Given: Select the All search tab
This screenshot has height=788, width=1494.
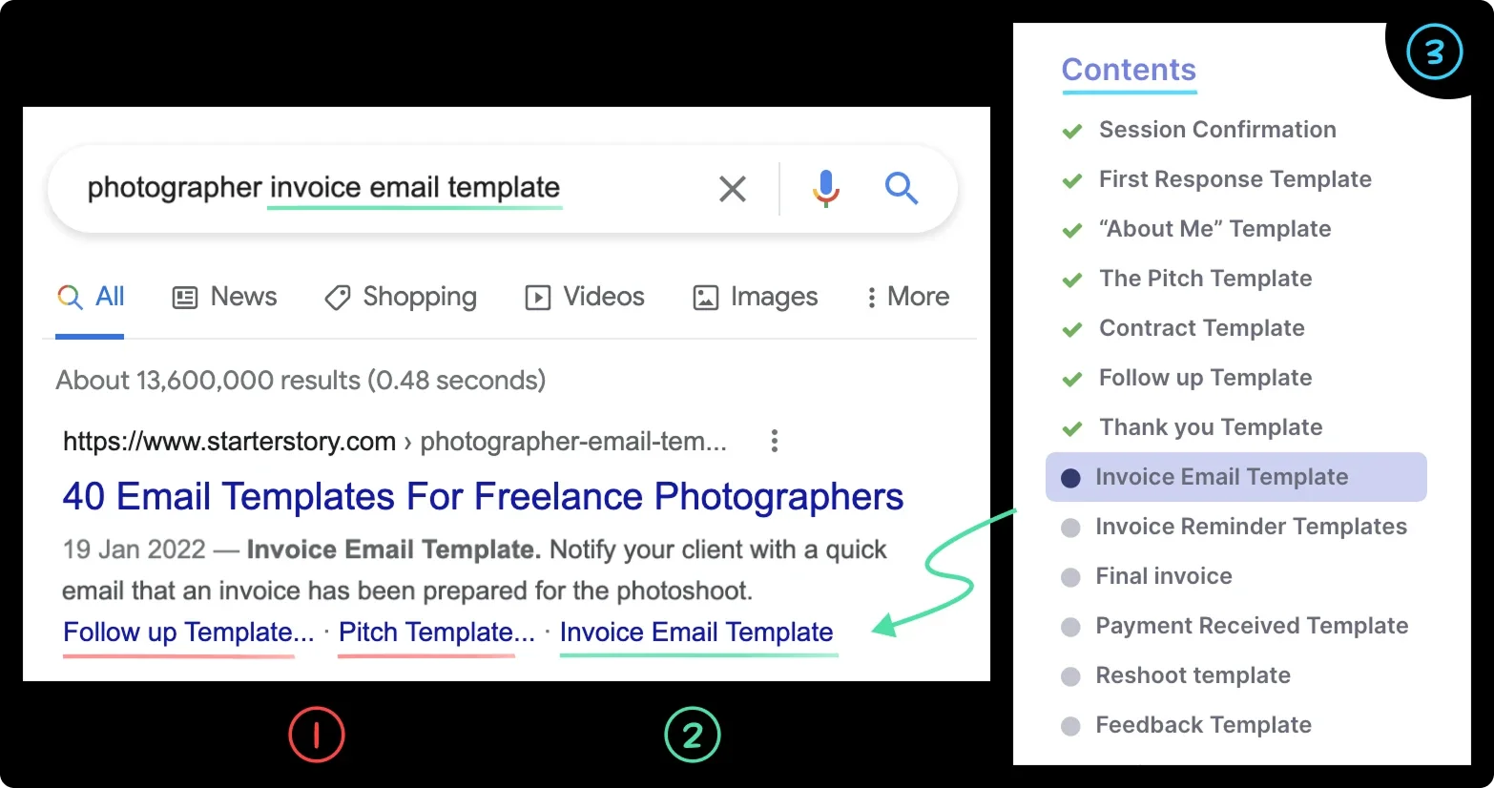Looking at the screenshot, I should 91,297.
